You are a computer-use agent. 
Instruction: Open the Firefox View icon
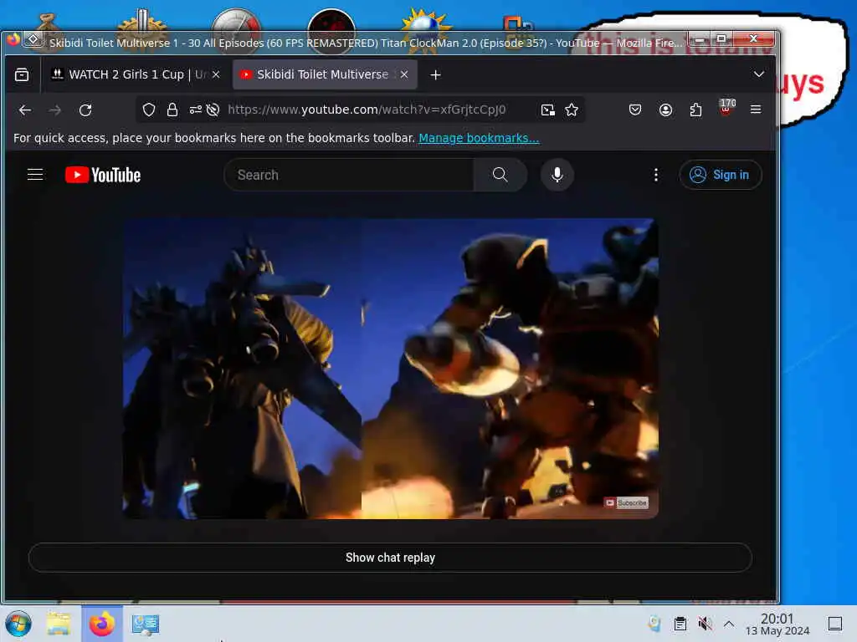click(22, 74)
